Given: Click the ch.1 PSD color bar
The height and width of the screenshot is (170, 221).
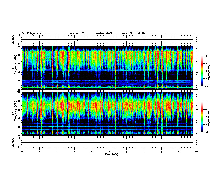Looking at the screenshot, I should point(202,71).
